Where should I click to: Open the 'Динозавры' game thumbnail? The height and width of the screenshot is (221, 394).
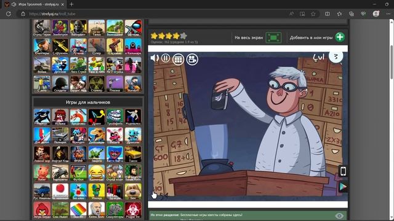97,136
